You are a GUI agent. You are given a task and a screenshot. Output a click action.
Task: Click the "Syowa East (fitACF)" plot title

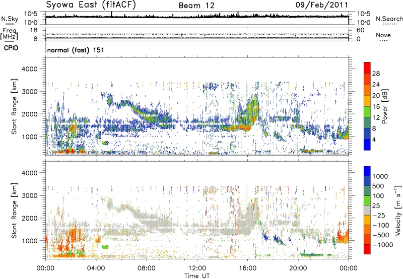point(91,5)
